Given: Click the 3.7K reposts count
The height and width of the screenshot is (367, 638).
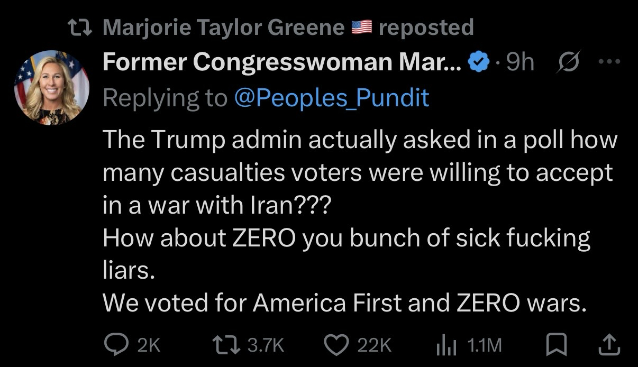Looking at the screenshot, I should coord(266,345).
